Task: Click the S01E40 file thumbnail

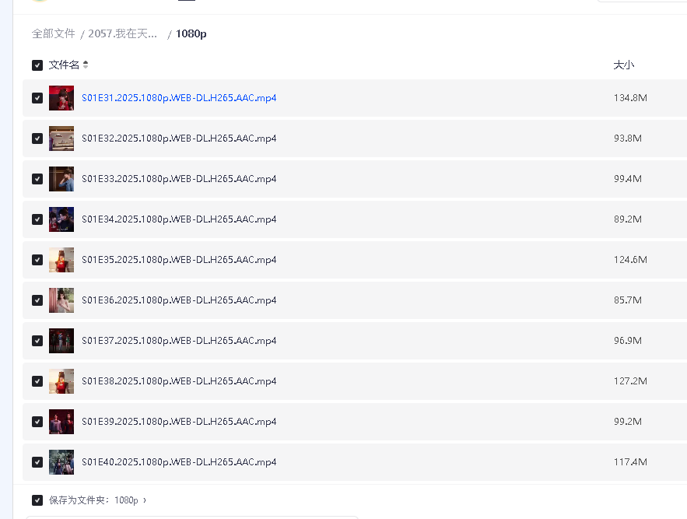Action: [61, 462]
